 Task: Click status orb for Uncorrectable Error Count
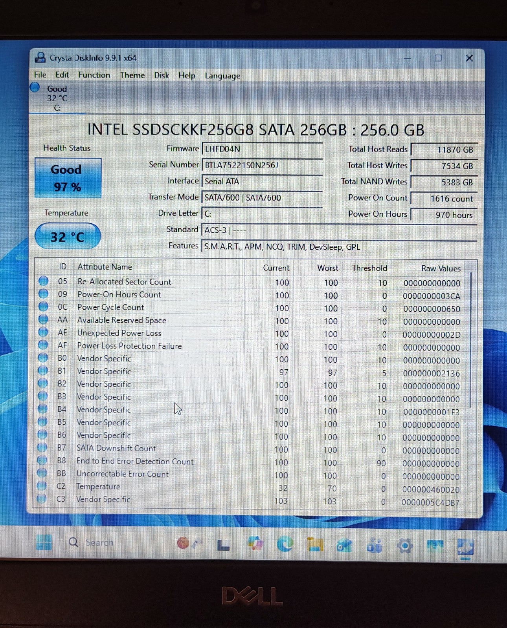click(x=42, y=473)
